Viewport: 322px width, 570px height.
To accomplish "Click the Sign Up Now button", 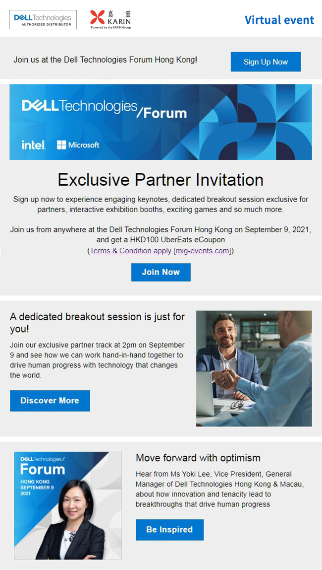I will click(x=266, y=62).
